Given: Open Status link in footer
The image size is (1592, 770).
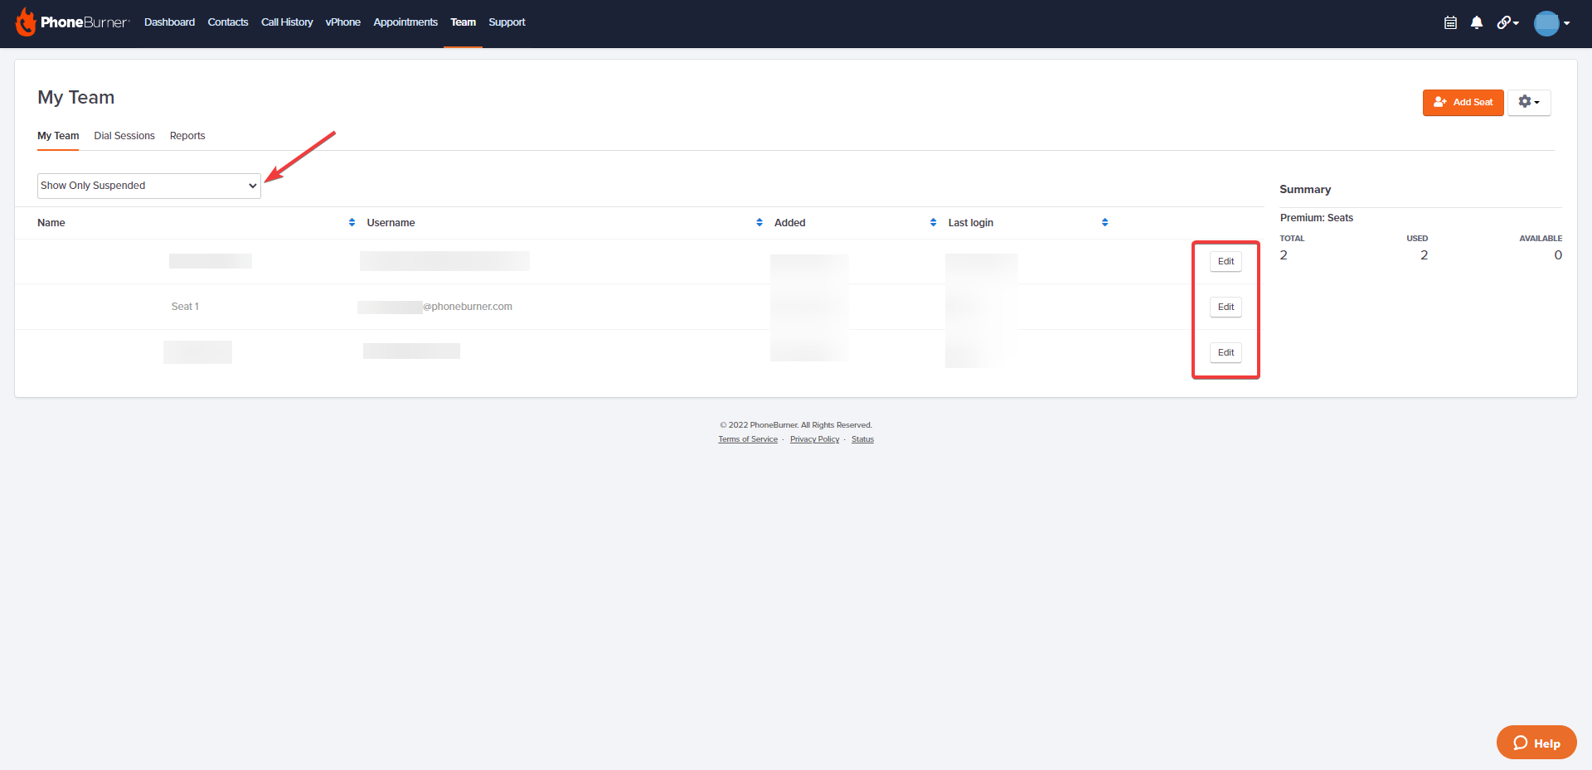Looking at the screenshot, I should (x=862, y=439).
